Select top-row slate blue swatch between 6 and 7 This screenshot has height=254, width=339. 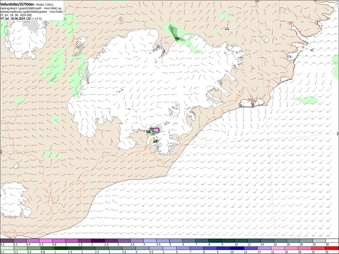click(189, 241)
